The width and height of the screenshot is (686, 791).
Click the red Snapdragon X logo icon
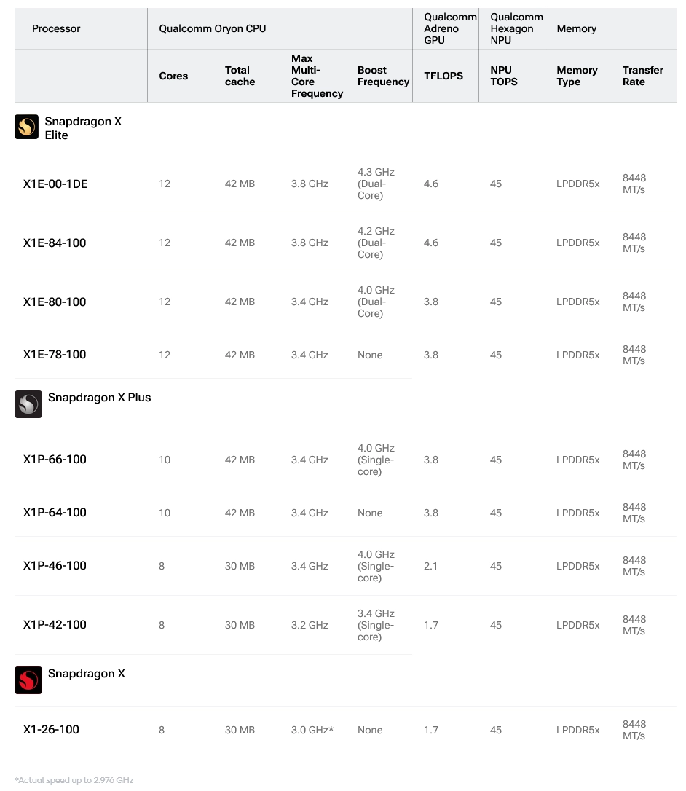(28, 680)
